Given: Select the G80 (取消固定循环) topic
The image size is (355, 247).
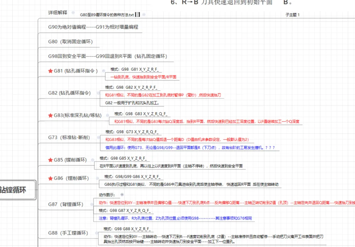Looking at the screenshot, I should 70,42.
